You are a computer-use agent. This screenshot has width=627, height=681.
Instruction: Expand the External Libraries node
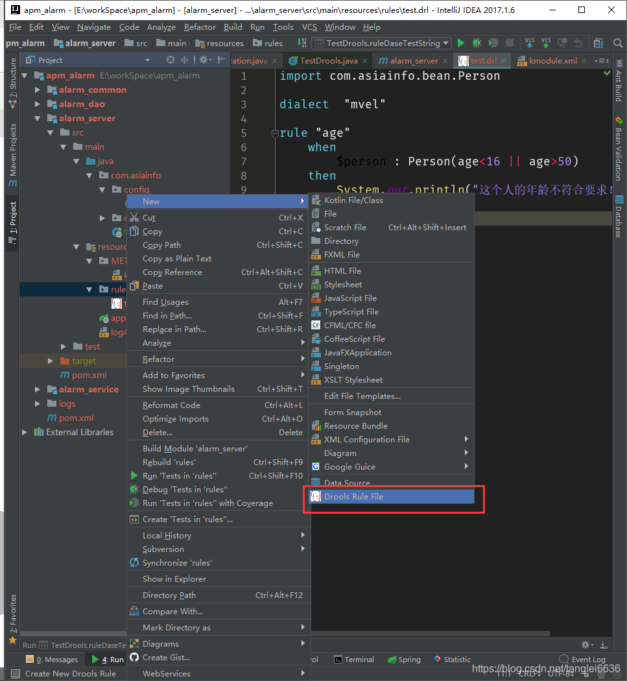25,432
